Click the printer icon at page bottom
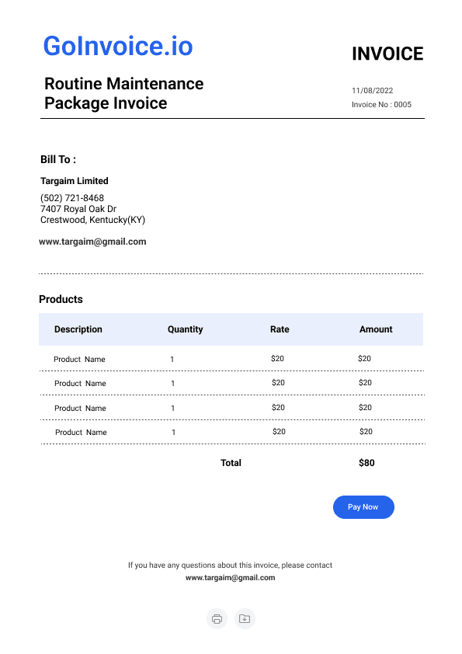The width and height of the screenshot is (462, 654). pos(217,618)
